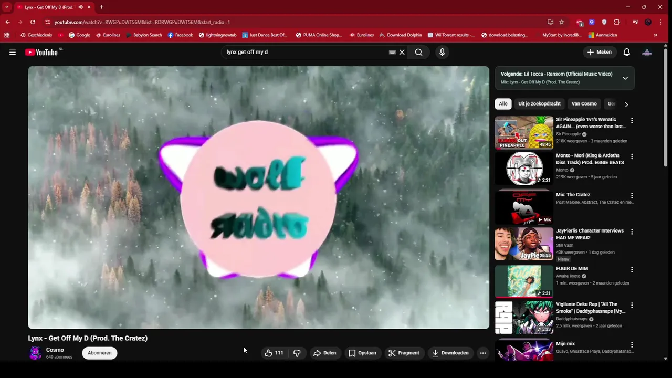Open the YouTube hamburger guide menu
Image resolution: width=672 pixels, height=378 pixels.
click(13, 52)
